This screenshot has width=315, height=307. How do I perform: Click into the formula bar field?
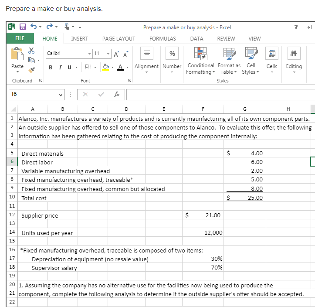click(220, 95)
